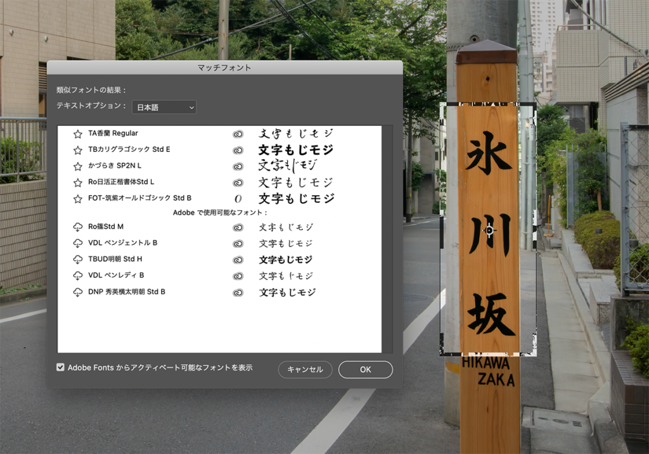Click the TBカリグラゴシック Std E sample preview

click(296, 149)
